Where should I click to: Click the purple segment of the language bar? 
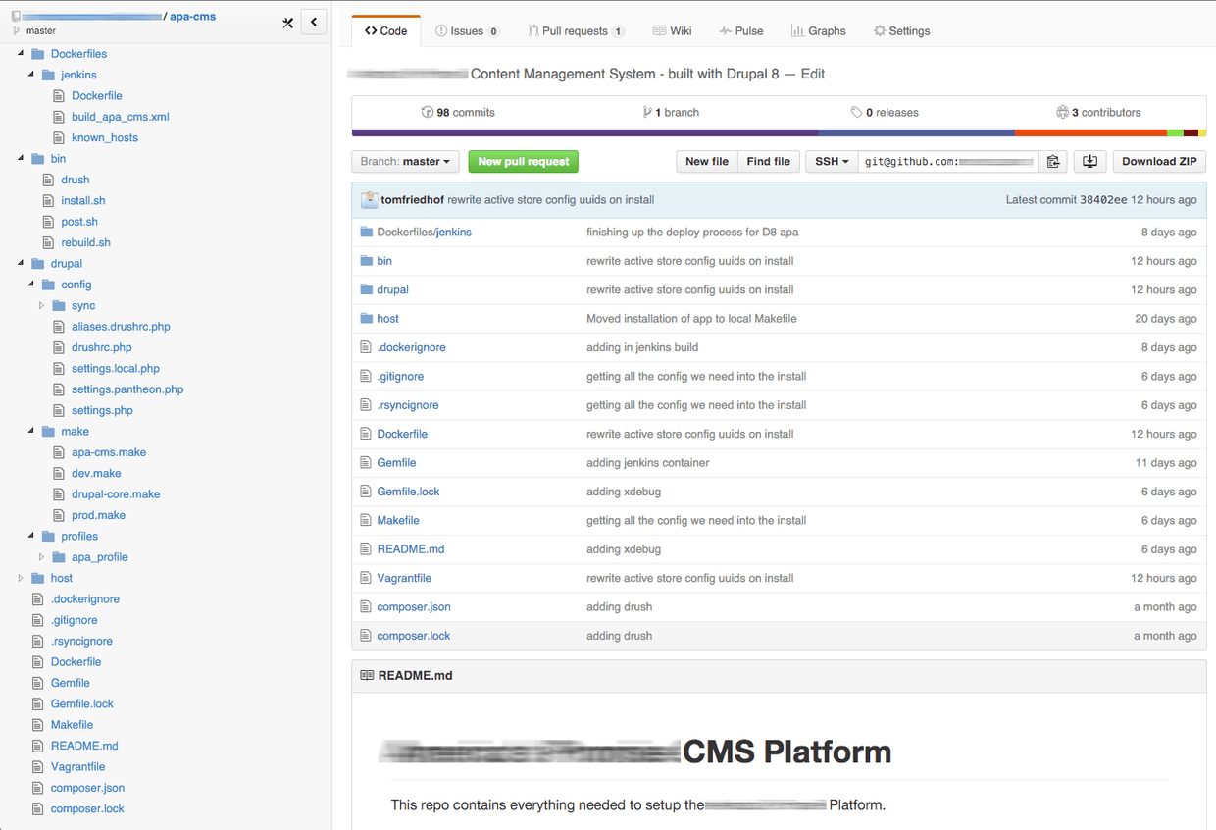584,132
